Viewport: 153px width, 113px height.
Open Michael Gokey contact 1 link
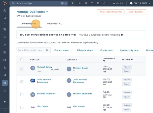point(44,67)
